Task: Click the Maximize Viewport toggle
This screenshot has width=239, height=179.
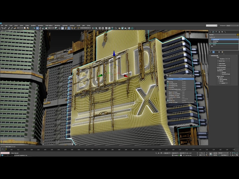Action: coord(237,155)
